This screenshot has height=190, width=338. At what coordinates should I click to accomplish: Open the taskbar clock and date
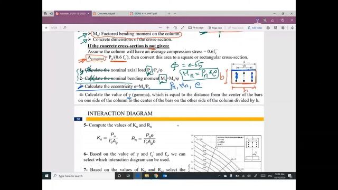click(279, 176)
